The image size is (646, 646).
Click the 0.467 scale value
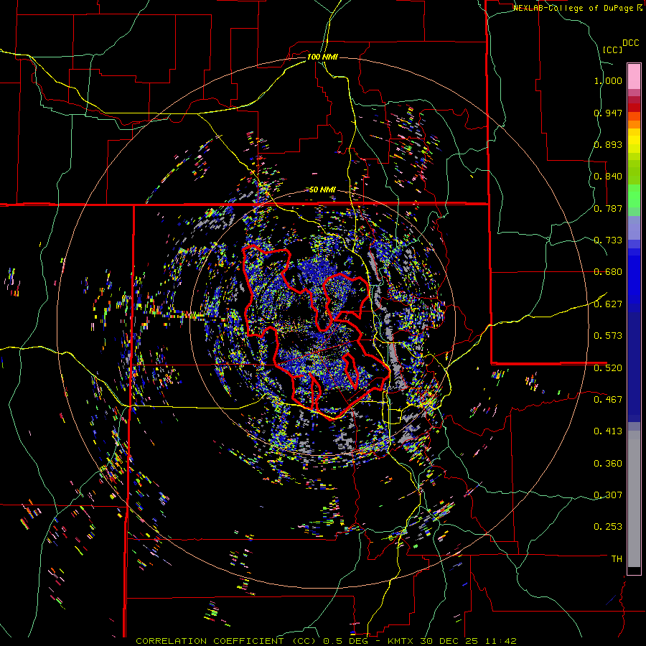click(608, 400)
